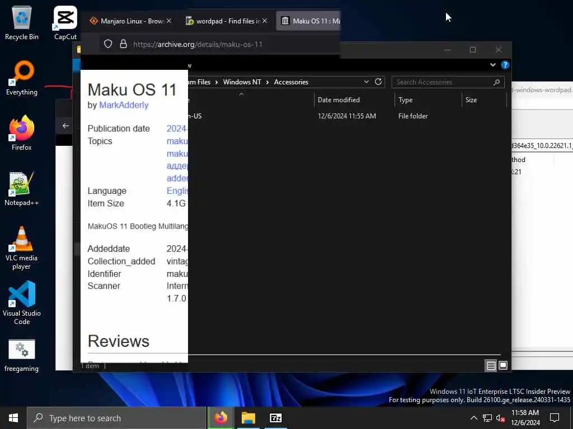Switch to Firefox in the taskbar
The image size is (573, 429).
(220, 418)
